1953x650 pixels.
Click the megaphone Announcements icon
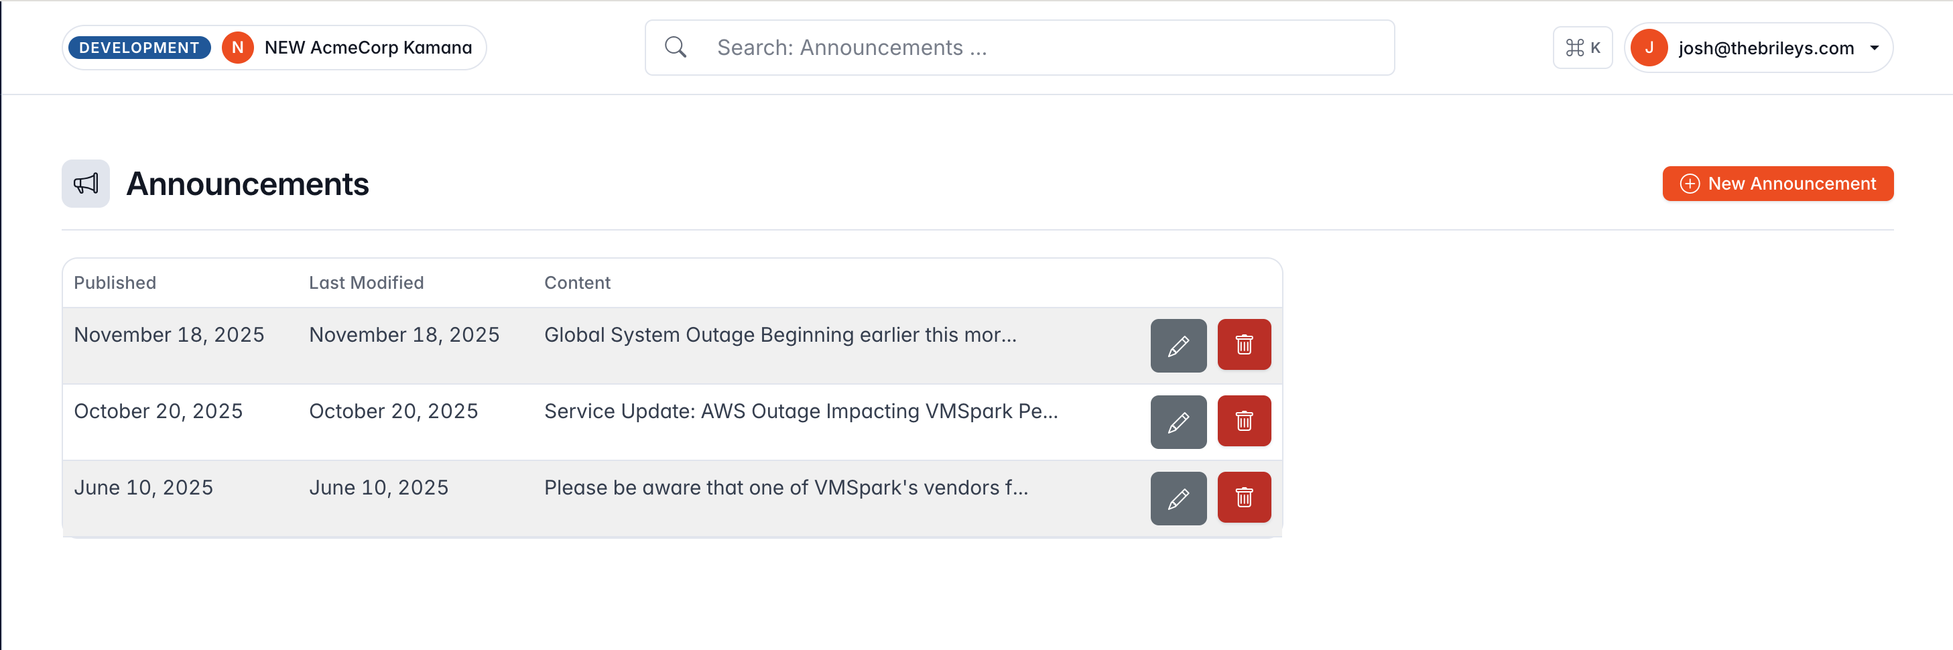85,184
